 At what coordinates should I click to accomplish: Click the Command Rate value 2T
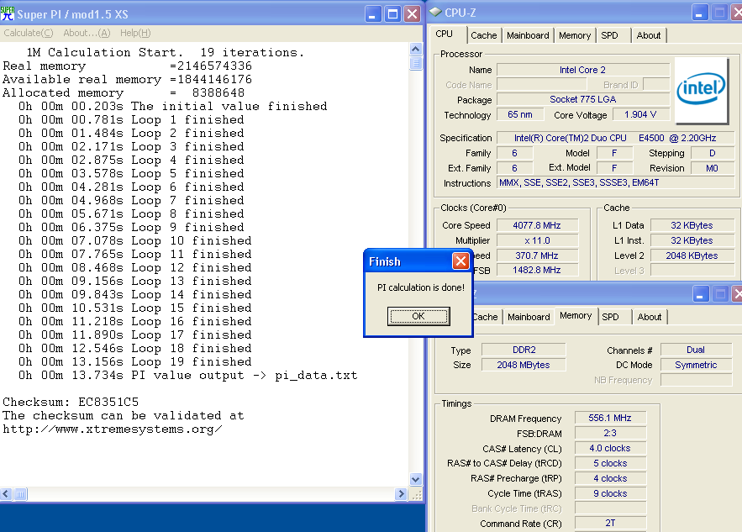[x=610, y=523]
